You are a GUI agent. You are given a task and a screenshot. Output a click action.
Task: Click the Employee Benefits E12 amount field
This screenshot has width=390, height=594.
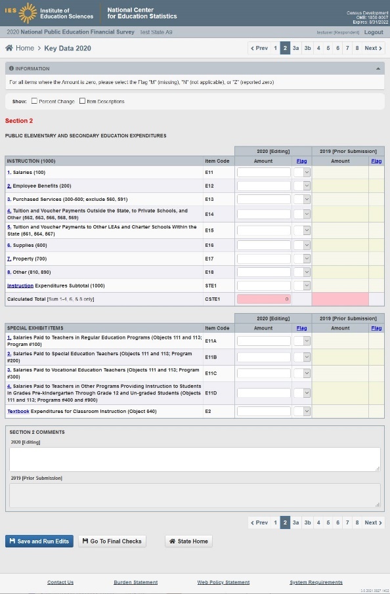264,186
